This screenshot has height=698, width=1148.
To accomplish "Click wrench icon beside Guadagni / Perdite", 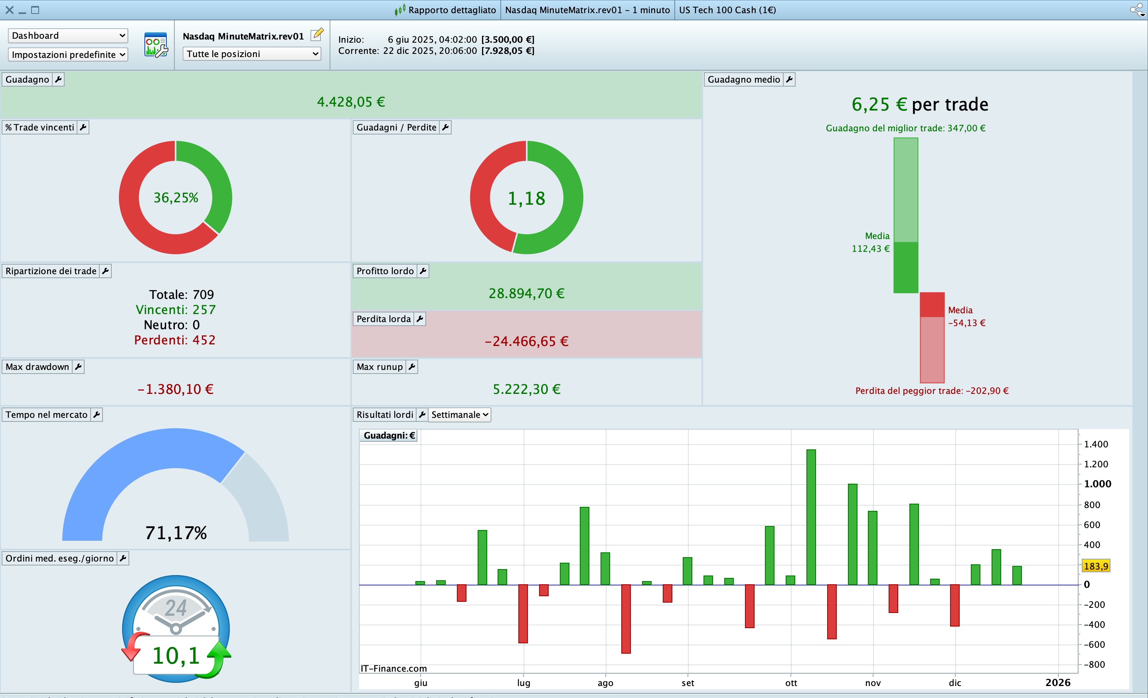I will pos(445,128).
